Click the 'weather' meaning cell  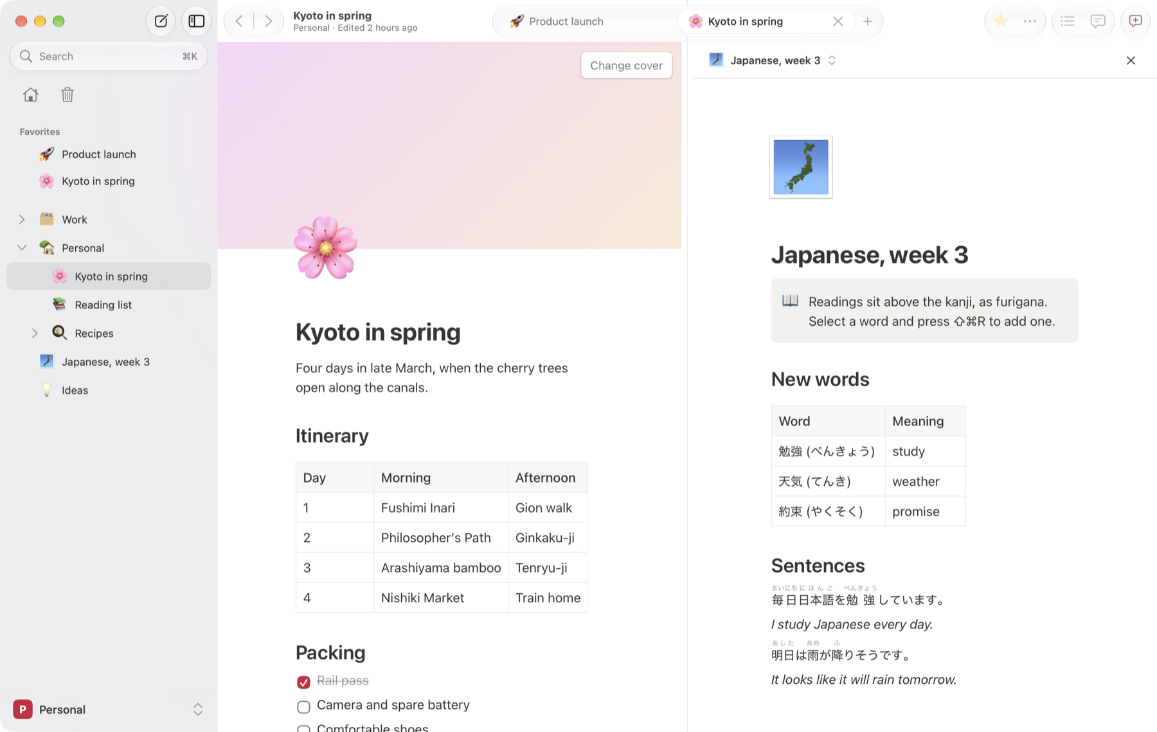tap(925, 481)
